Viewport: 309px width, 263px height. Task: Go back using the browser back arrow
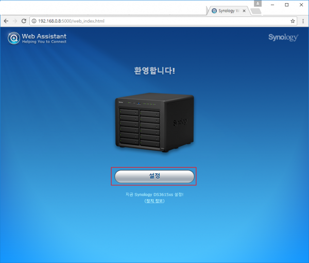tap(6, 21)
